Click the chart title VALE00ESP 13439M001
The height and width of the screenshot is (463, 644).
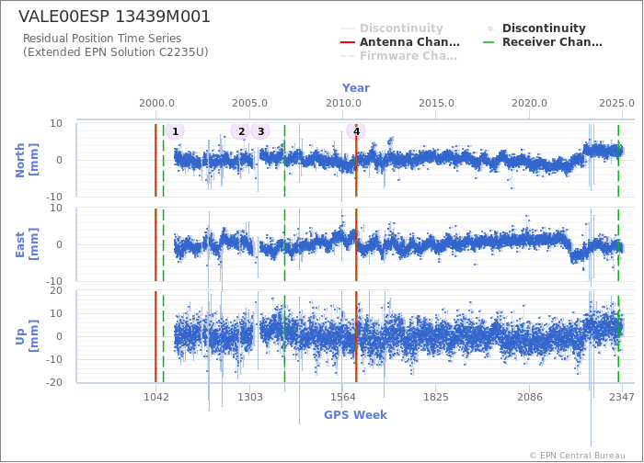(x=115, y=17)
